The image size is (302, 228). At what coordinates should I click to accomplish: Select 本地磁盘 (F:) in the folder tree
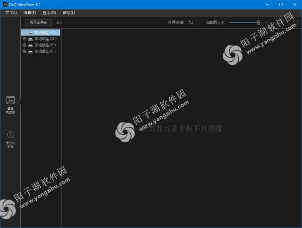[45, 52]
